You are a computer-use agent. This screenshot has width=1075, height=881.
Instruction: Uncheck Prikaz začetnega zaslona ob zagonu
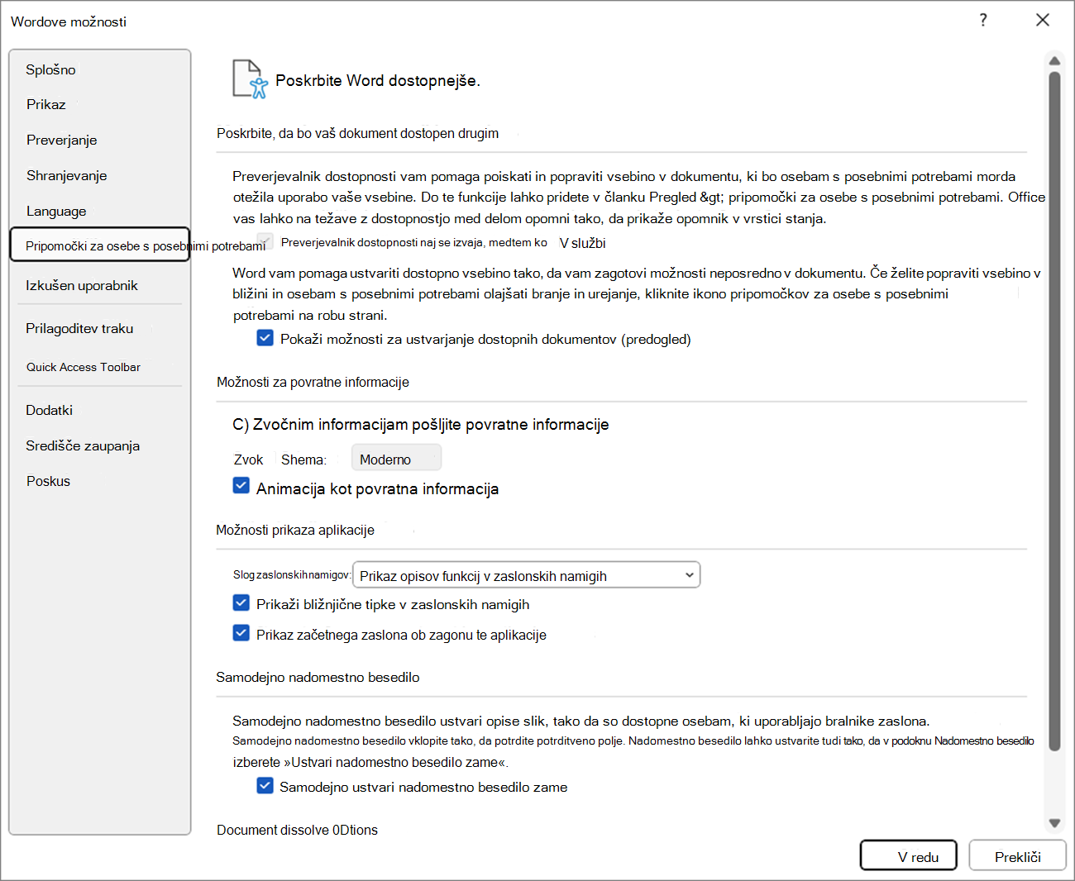tap(241, 634)
